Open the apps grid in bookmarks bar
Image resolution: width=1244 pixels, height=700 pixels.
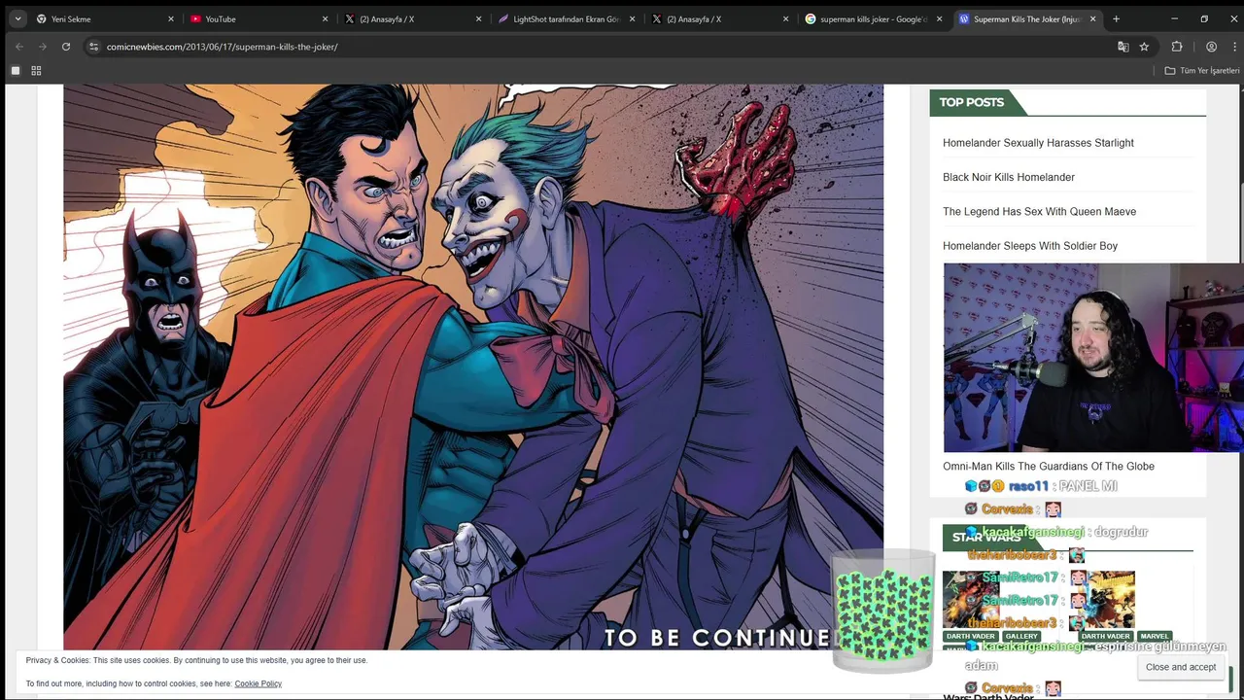coord(36,71)
